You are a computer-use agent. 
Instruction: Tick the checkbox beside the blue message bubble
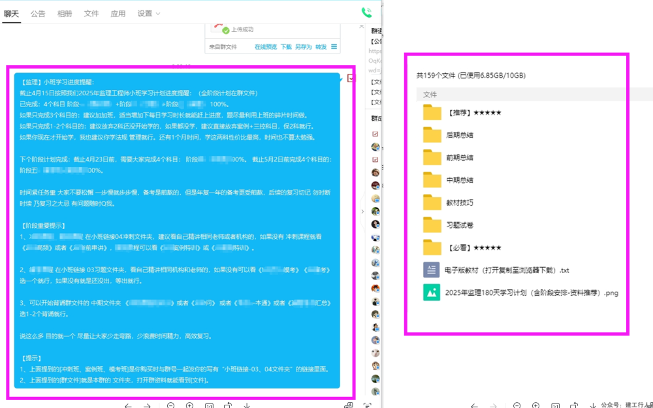point(350,78)
